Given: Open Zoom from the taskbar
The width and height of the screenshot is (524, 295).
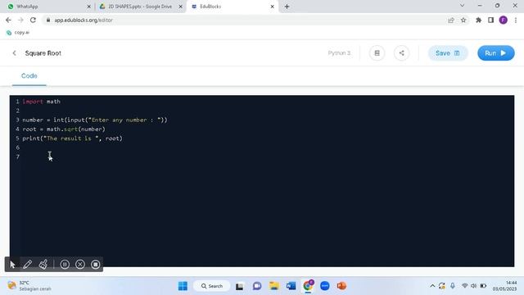Looking at the screenshot, I should click(x=325, y=286).
